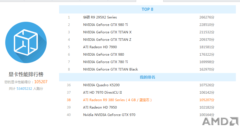Select ATI Radeon HD 7990 entry
The image size is (240, 127).
coord(100,47)
